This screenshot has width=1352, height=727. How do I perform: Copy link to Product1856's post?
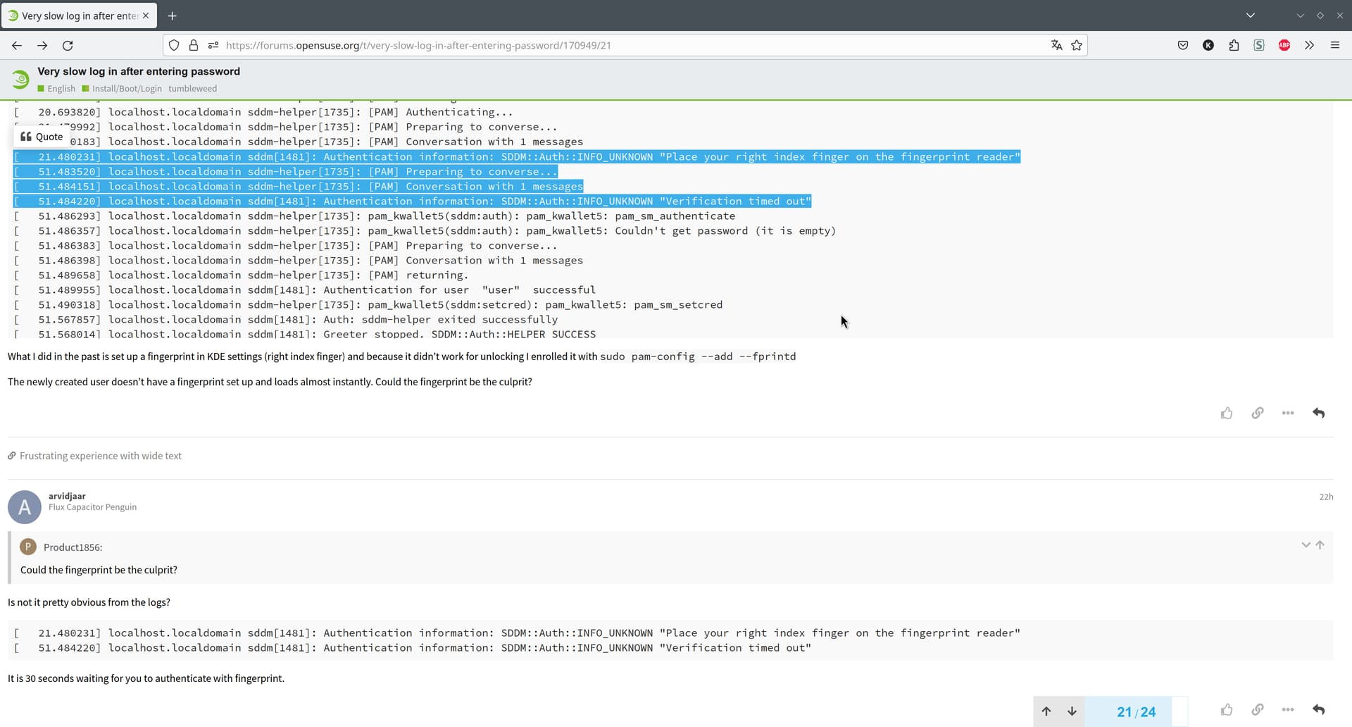coord(1258,413)
